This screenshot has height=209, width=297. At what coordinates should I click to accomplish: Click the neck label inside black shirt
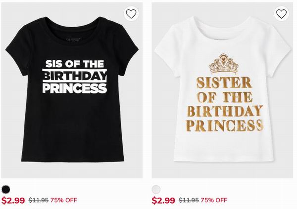tap(74, 40)
